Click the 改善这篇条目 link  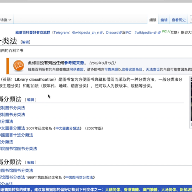coord(132,69)
